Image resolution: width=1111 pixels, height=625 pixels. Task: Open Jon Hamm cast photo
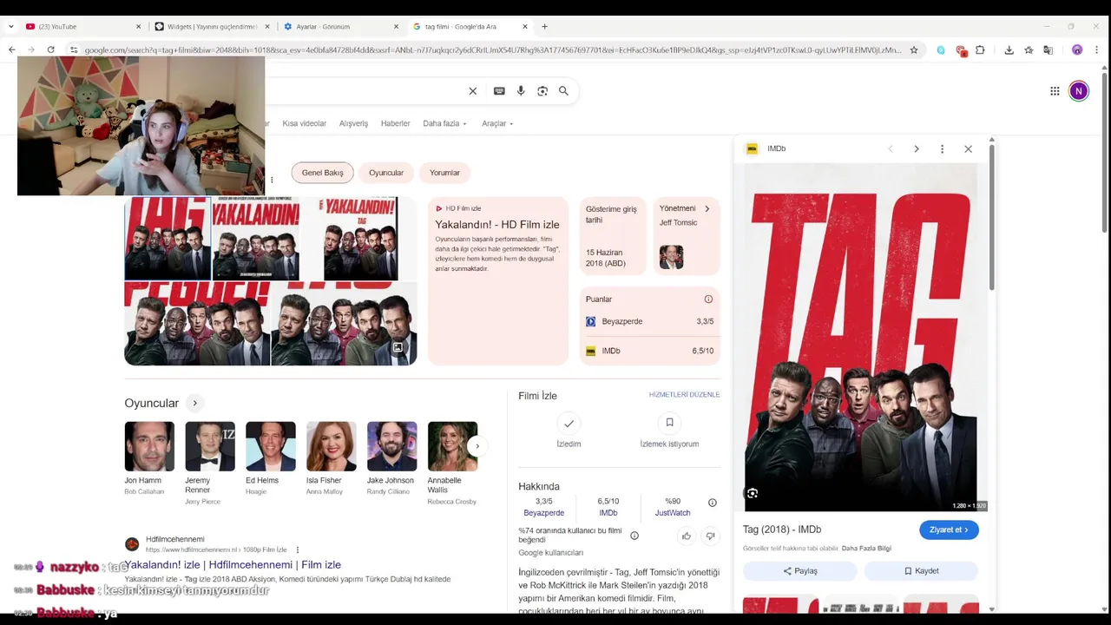[149, 446]
